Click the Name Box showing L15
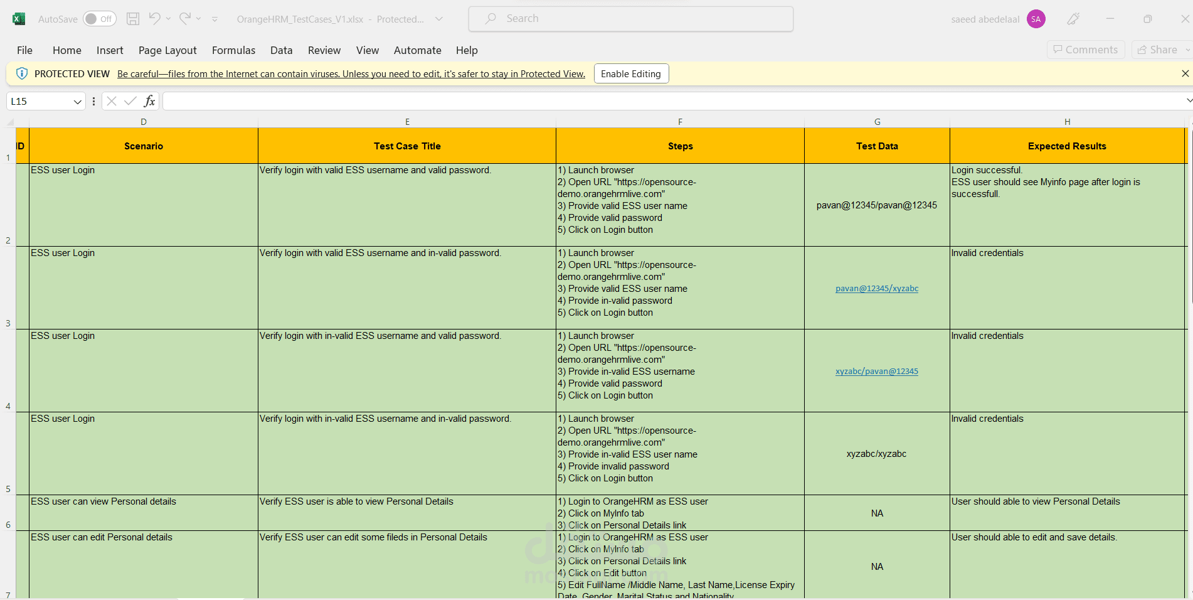 [39, 101]
